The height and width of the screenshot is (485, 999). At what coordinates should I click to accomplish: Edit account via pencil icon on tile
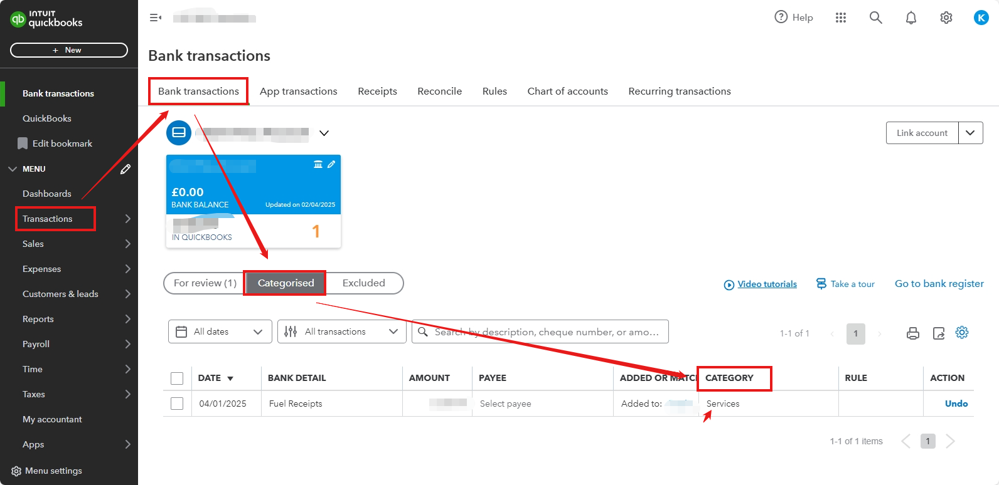click(331, 164)
